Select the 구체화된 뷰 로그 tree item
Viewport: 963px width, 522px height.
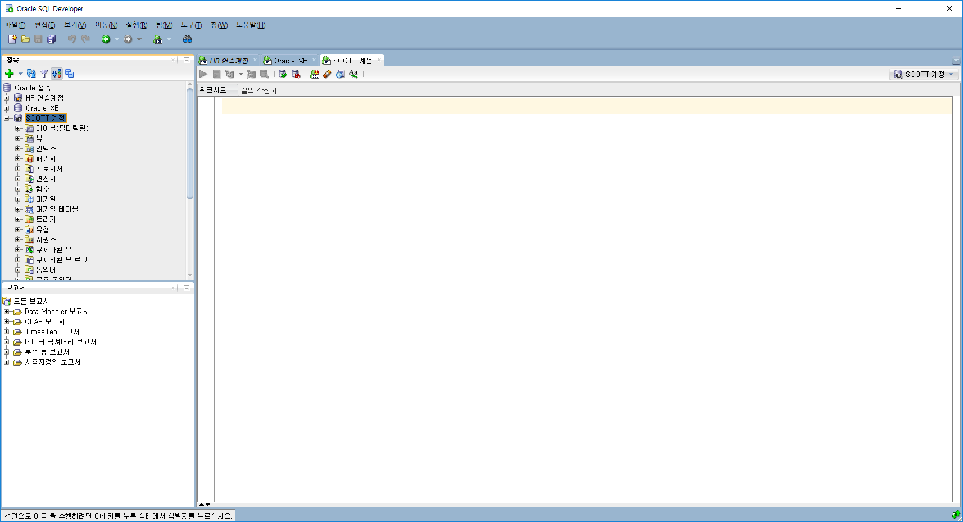[62, 260]
